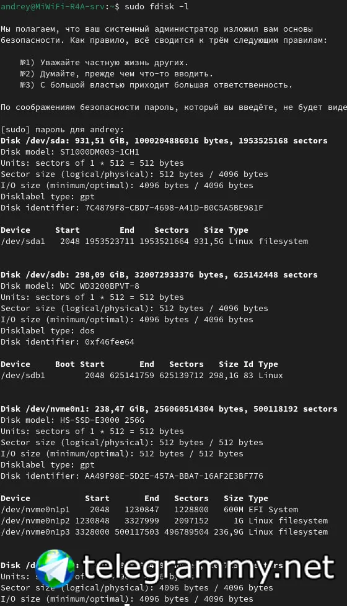Click the /dev/nvme0n1p3 partition row
Screen dimensions: 347x606
click(164, 532)
